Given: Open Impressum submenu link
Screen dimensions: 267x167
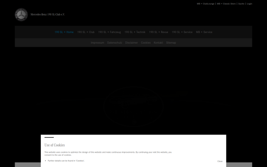Looking at the screenshot, I should pyautogui.click(x=97, y=43).
